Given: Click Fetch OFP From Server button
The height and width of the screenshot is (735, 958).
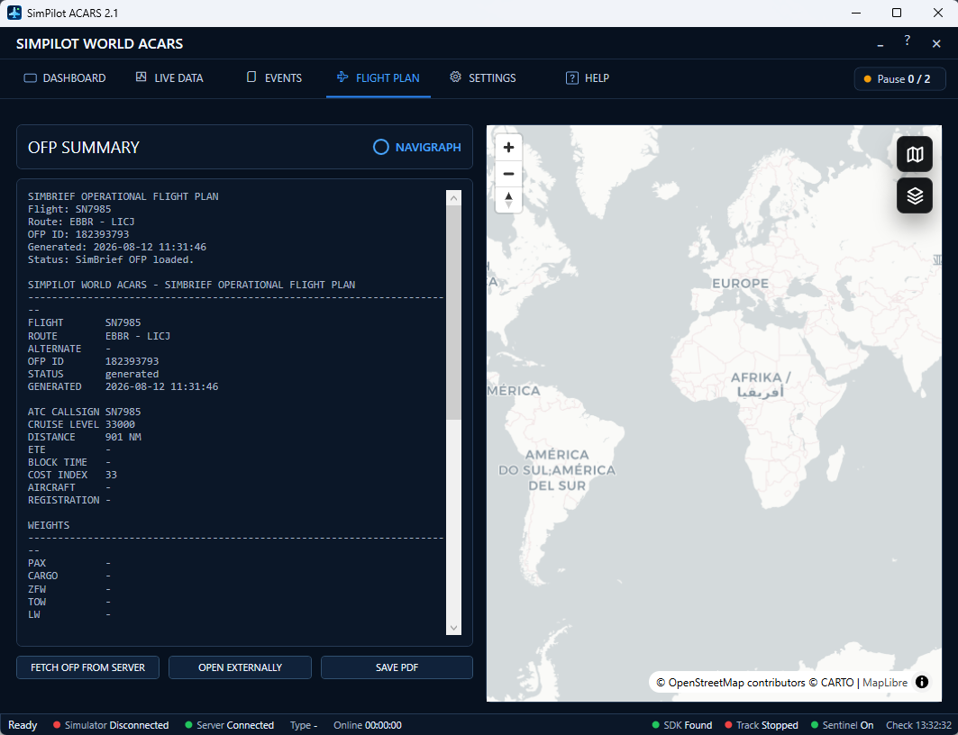Looking at the screenshot, I should (x=88, y=667).
